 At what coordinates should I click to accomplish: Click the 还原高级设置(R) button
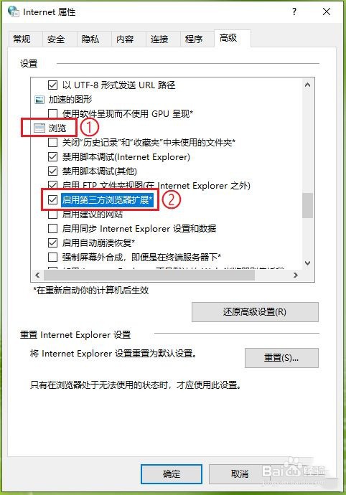point(255,312)
